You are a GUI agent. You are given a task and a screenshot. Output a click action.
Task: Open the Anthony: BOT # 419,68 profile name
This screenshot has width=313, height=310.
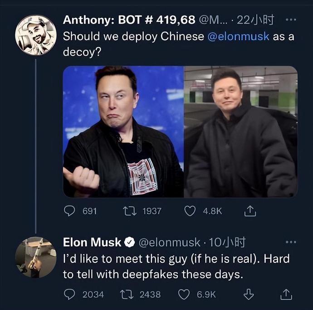pyautogui.click(x=129, y=20)
